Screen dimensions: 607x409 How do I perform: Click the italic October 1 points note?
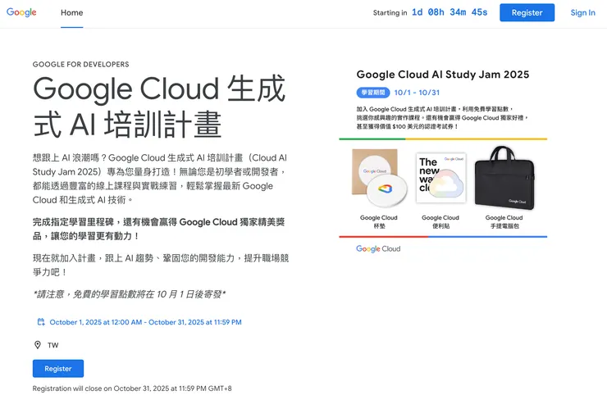(x=130, y=294)
